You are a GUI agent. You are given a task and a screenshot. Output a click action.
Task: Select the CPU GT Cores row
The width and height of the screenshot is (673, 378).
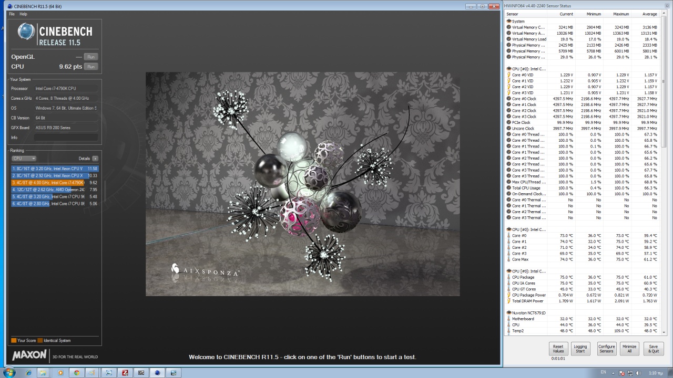coord(582,289)
